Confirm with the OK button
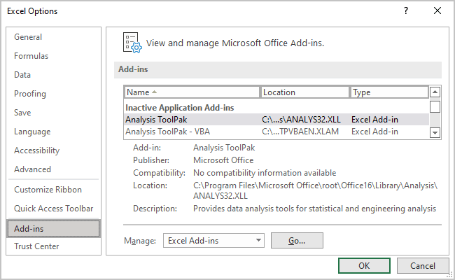 364,266
